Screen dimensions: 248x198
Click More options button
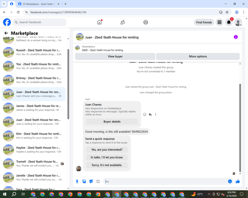pyautogui.click(x=198, y=56)
